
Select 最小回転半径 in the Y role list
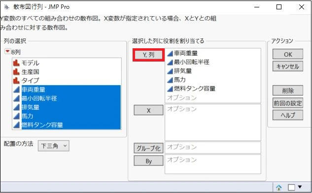pyautogui.click(x=191, y=62)
